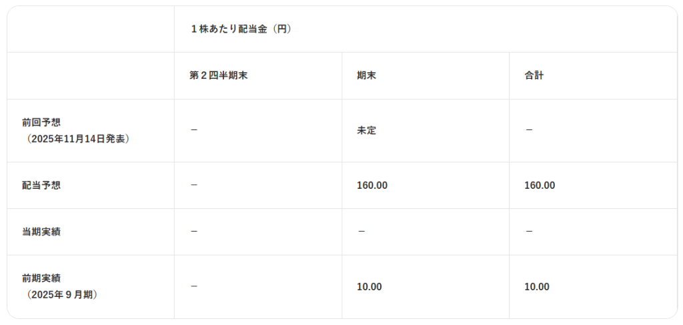Select the 合計 column header

pos(534,75)
